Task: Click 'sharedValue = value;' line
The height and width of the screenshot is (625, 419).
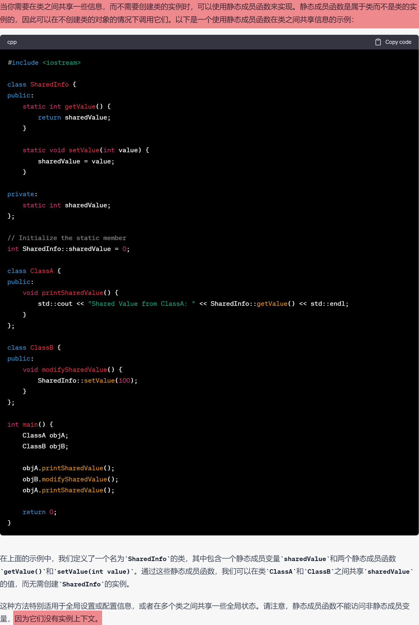Action: coord(76,162)
